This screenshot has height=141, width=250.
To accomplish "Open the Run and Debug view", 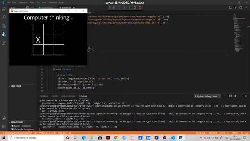I will [4, 34].
